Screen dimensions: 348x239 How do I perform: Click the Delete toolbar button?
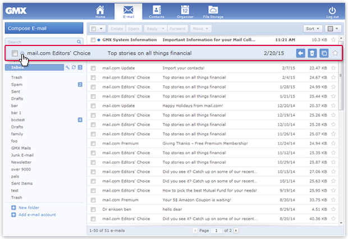(x=117, y=29)
